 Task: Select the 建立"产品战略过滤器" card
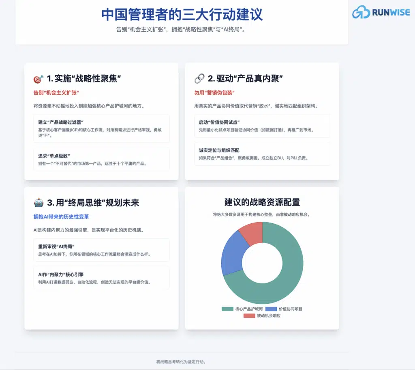(x=101, y=128)
